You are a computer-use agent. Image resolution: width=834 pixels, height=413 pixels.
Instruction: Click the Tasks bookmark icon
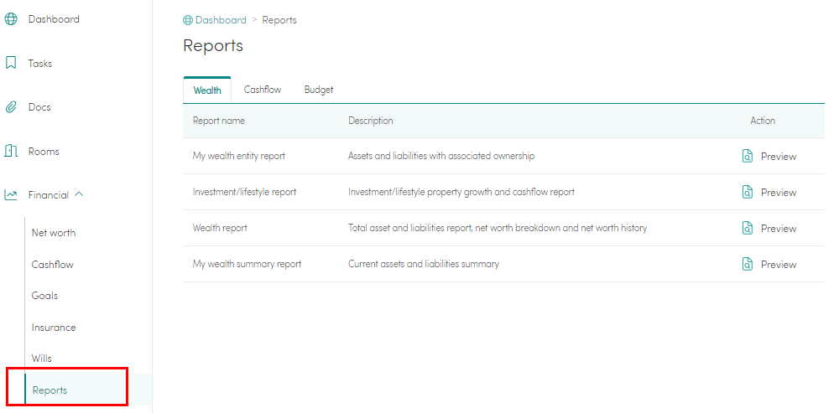[x=11, y=63]
